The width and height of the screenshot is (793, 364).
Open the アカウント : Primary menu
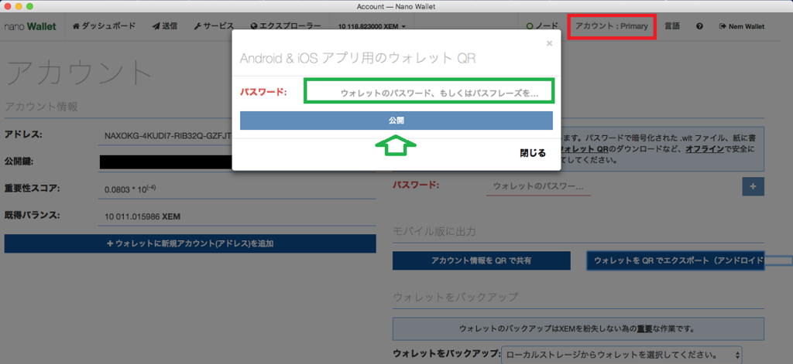pos(612,26)
